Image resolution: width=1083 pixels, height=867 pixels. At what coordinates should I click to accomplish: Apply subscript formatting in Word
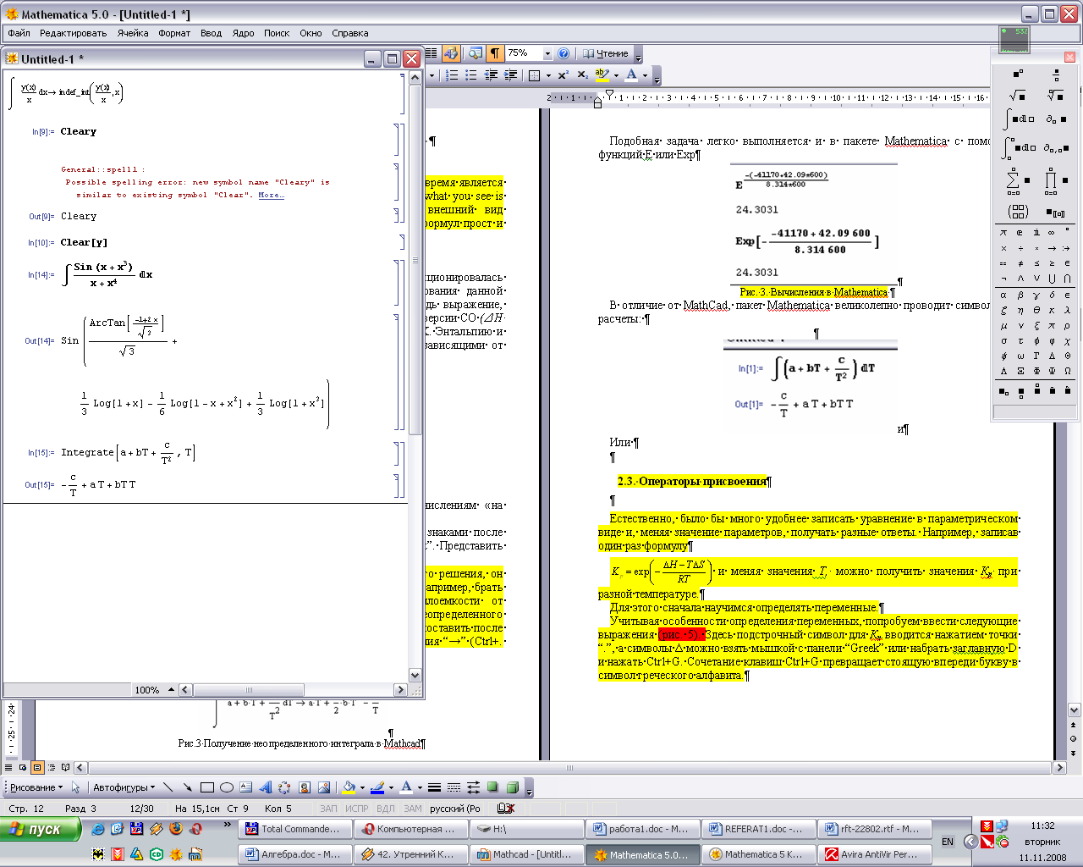pos(582,75)
